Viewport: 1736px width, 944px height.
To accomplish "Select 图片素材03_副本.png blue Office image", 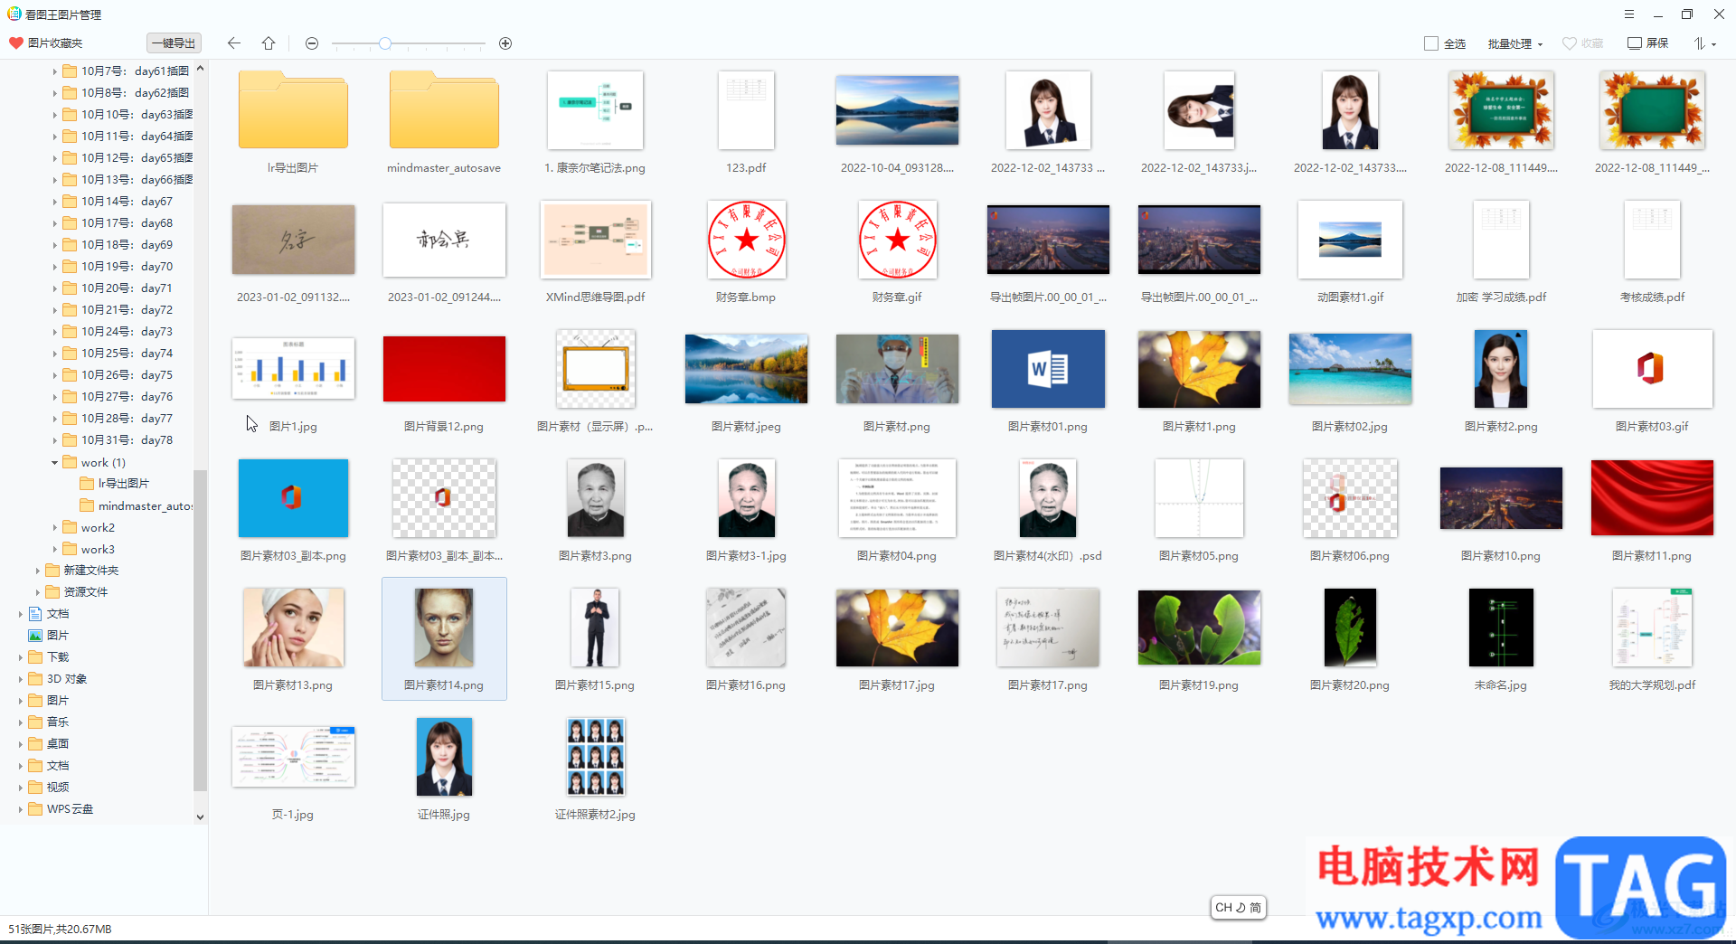I will tap(293, 498).
